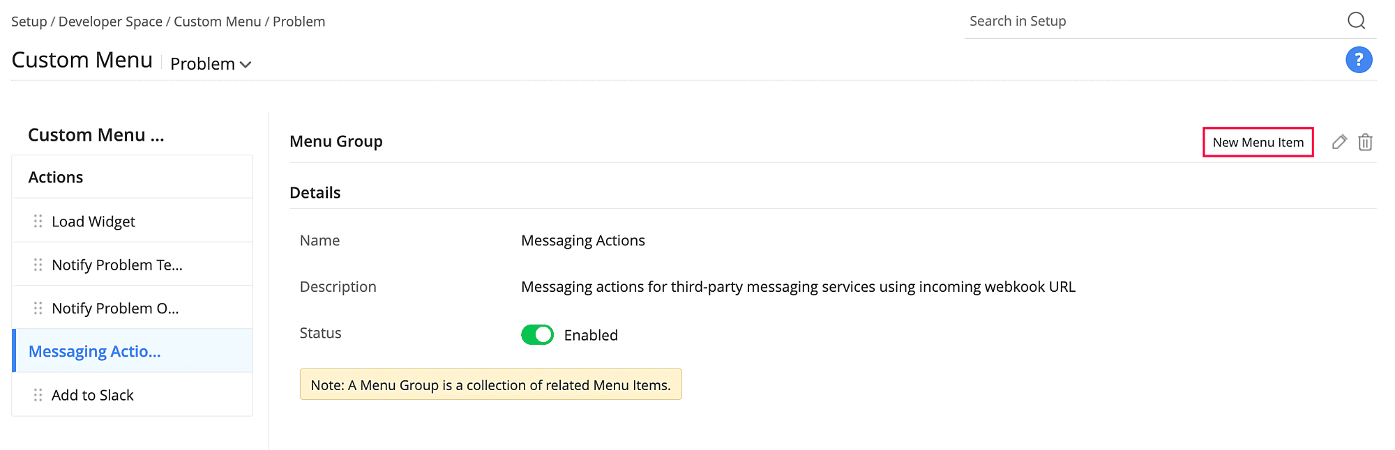Open the Add to Slack item
Image resolution: width=1395 pixels, height=450 pixels.
(x=93, y=395)
